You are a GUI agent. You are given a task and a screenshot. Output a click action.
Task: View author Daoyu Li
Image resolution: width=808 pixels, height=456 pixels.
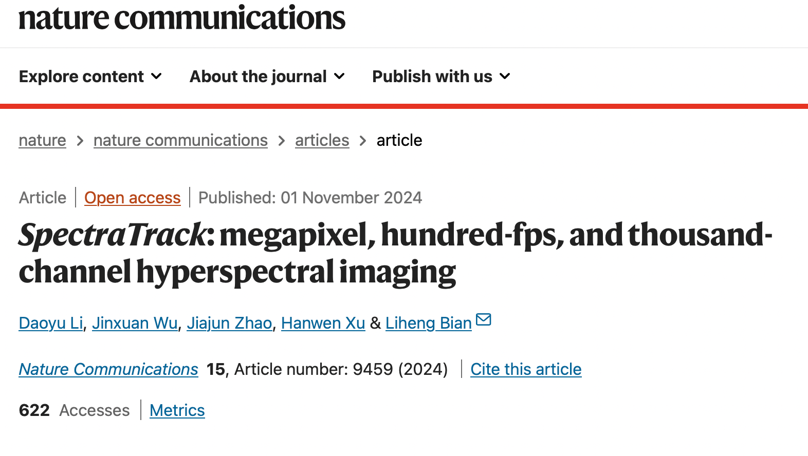click(51, 323)
